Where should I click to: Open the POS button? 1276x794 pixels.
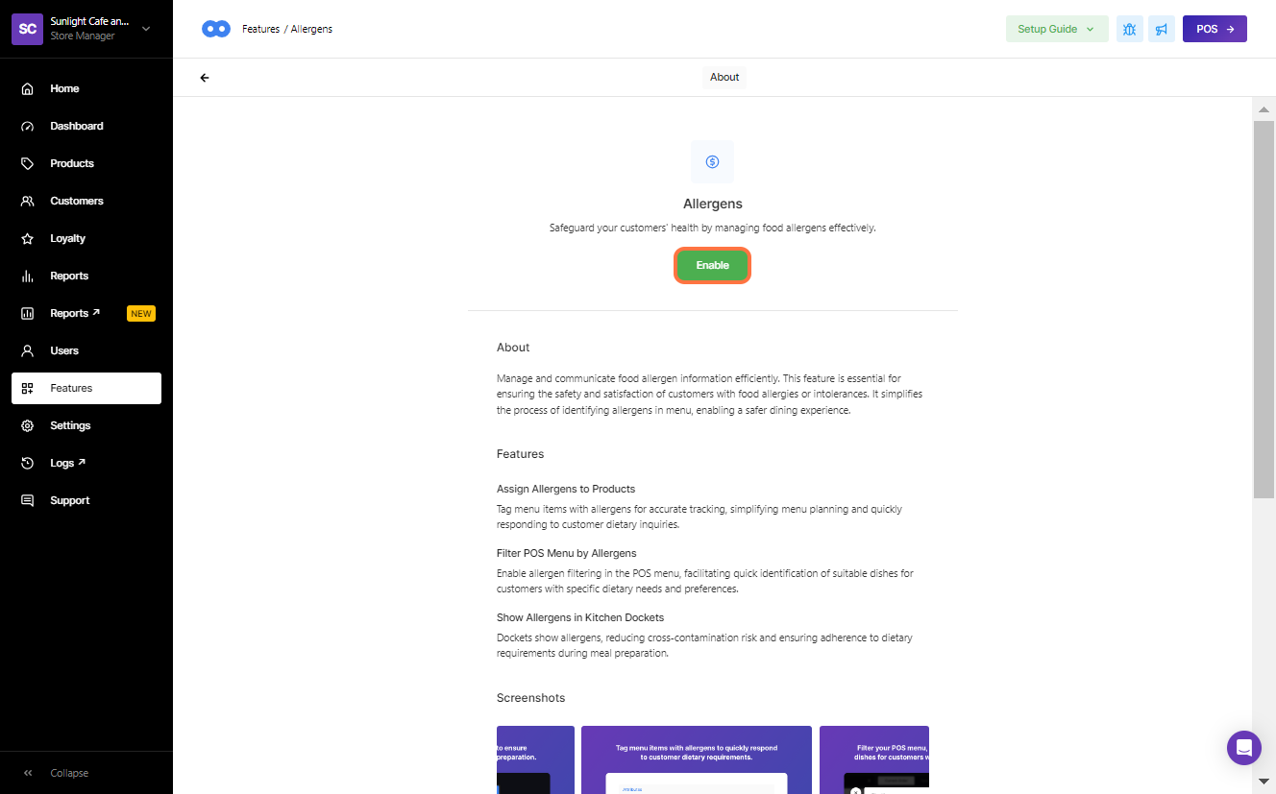point(1215,29)
